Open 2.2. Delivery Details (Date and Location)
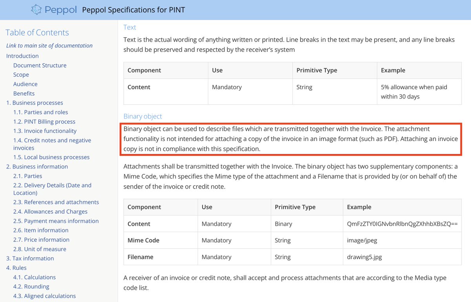The height and width of the screenshot is (302, 471). [x=53, y=189]
